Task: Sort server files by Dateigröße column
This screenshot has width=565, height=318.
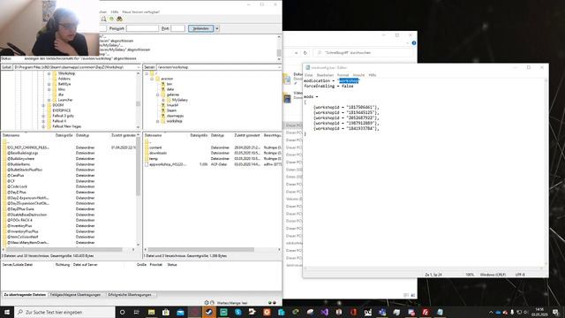Action: (199, 135)
